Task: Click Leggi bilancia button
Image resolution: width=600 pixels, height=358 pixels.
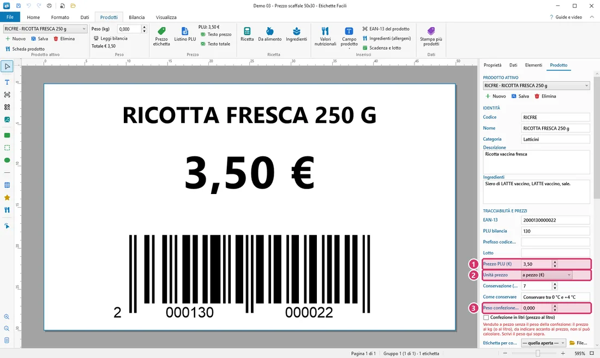Action: click(111, 39)
